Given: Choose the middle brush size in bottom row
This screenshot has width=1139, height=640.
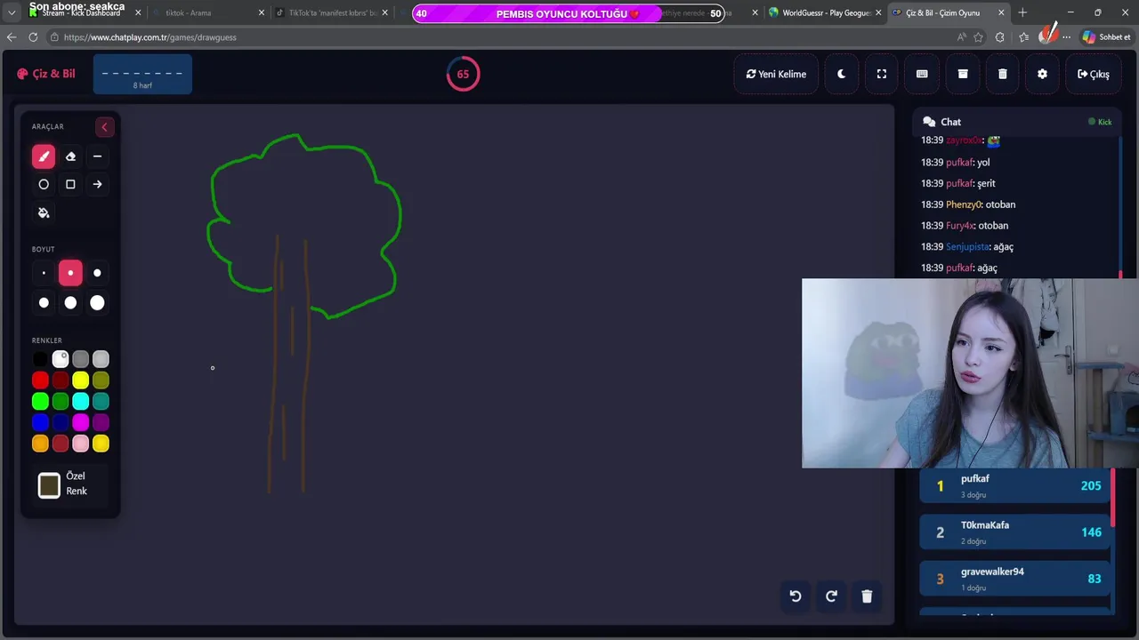Looking at the screenshot, I should coord(70,303).
